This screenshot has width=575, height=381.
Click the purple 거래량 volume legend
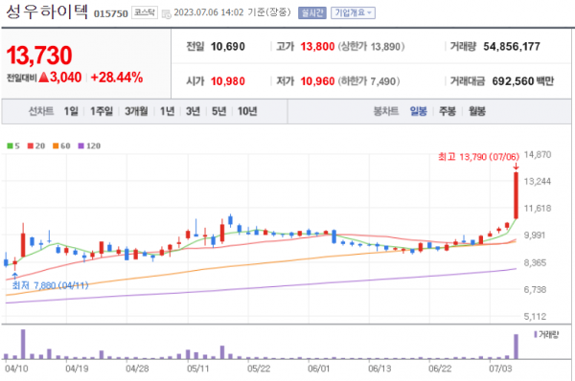tap(546, 334)
